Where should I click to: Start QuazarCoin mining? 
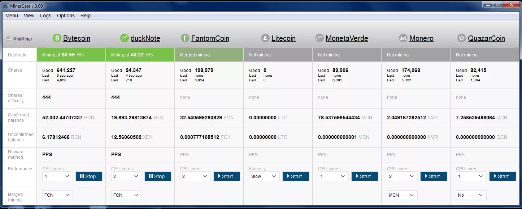coord(503,176)
